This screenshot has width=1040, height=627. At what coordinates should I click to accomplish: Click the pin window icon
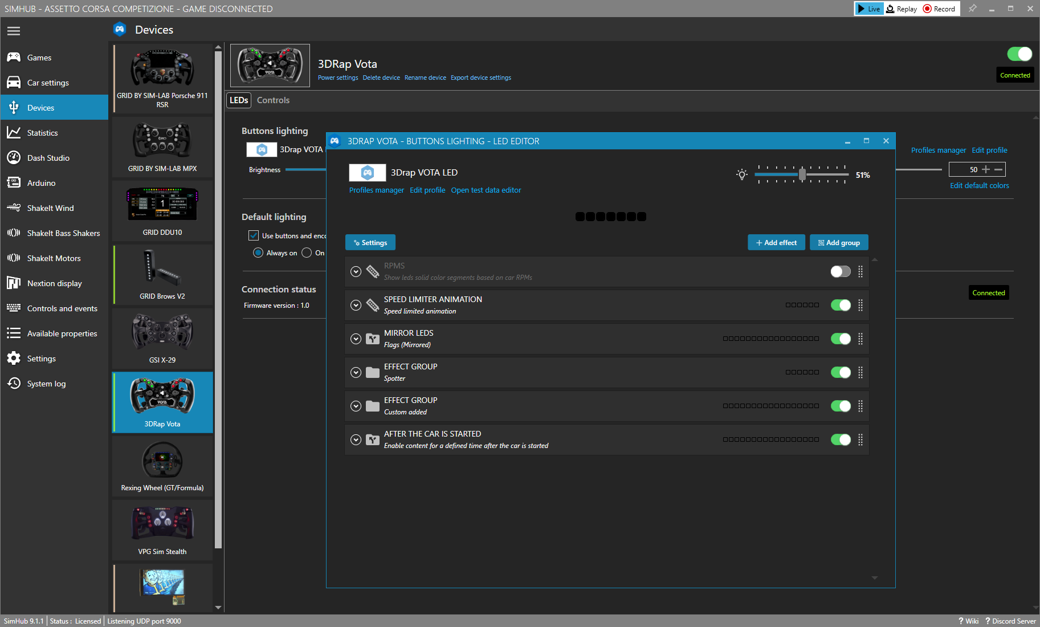(x=972, y=9)
